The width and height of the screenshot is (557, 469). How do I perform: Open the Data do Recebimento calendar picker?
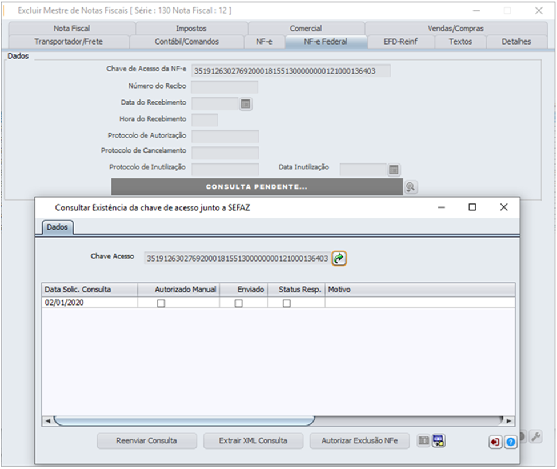tap(246, 104)
